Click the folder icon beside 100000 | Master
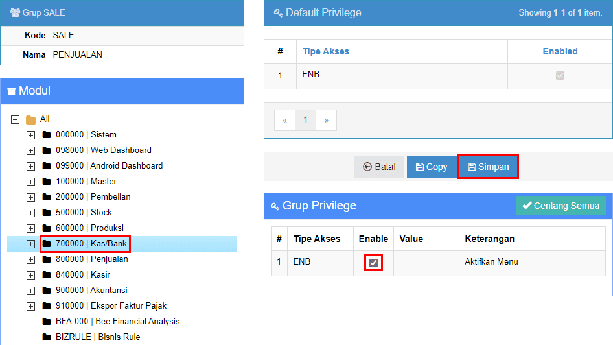The height and width of the screenshot is (345, 613). click(46, 182)
